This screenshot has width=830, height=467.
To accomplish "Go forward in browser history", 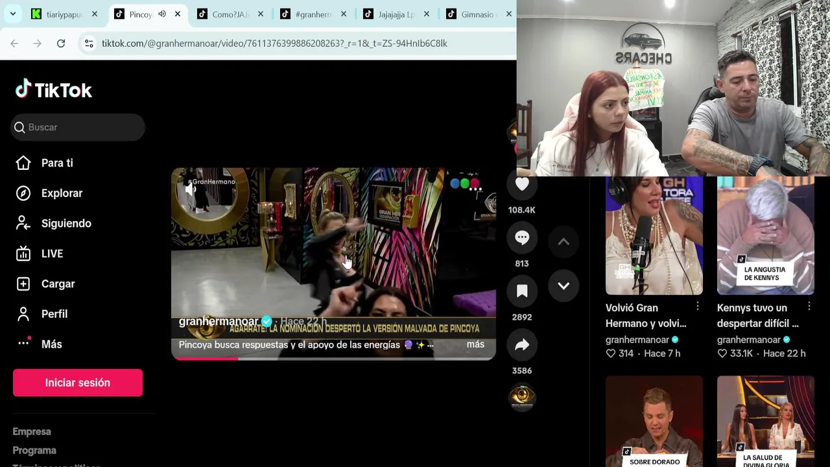I will coord(38,43).
